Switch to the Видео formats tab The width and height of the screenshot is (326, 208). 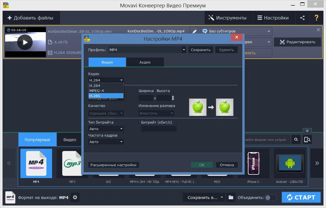tap(70, 140)
